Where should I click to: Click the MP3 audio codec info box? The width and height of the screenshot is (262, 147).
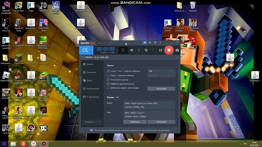tap(149, 114)
